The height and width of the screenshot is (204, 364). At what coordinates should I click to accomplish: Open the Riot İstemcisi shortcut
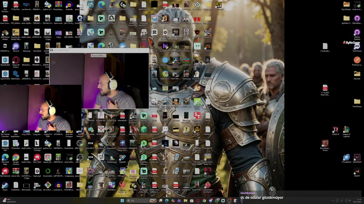[x=5, y=172]
